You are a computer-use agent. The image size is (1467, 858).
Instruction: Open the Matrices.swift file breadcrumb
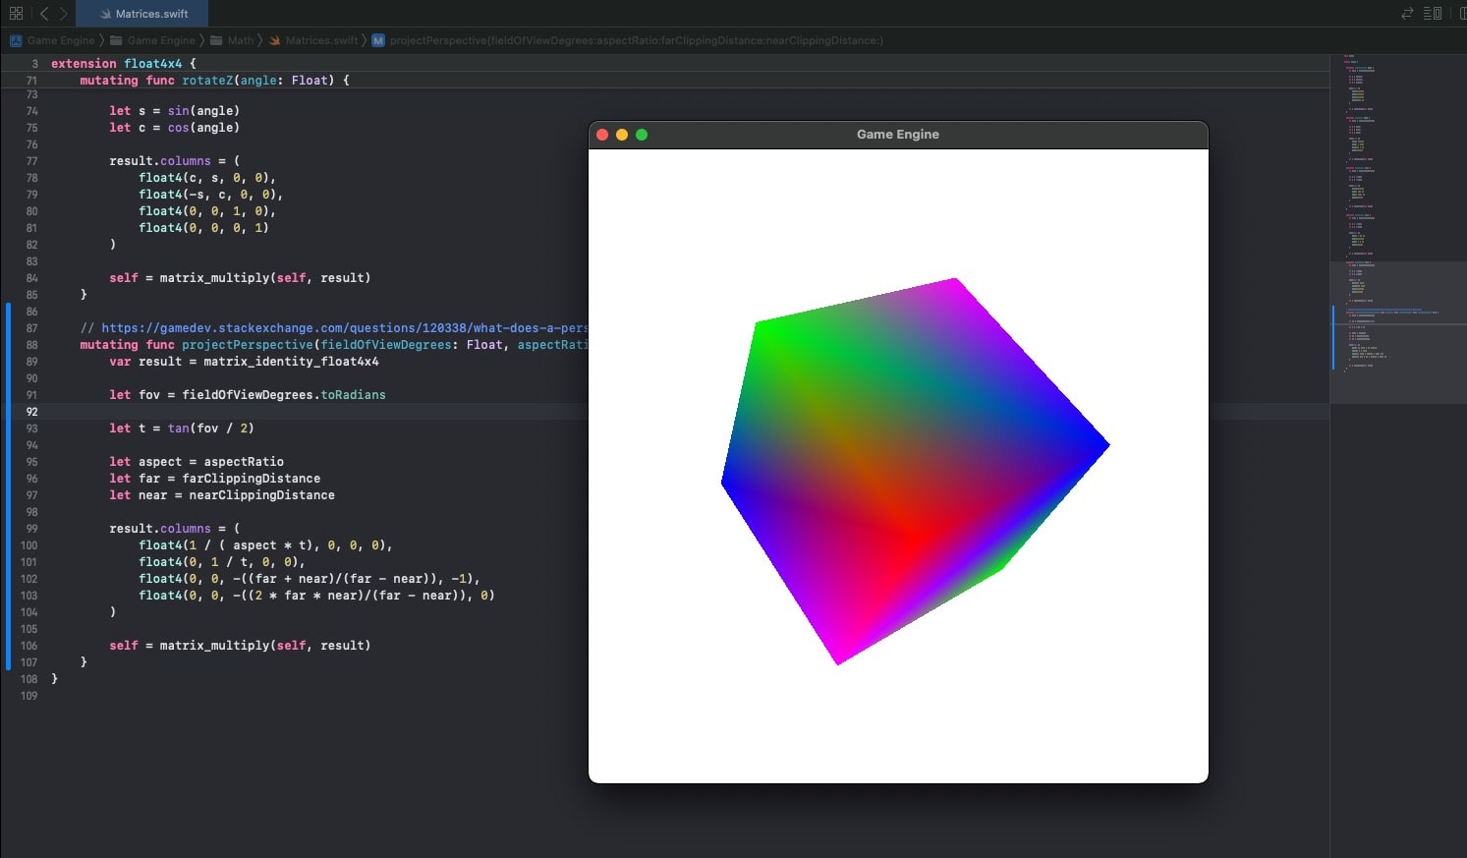point(321,40)
